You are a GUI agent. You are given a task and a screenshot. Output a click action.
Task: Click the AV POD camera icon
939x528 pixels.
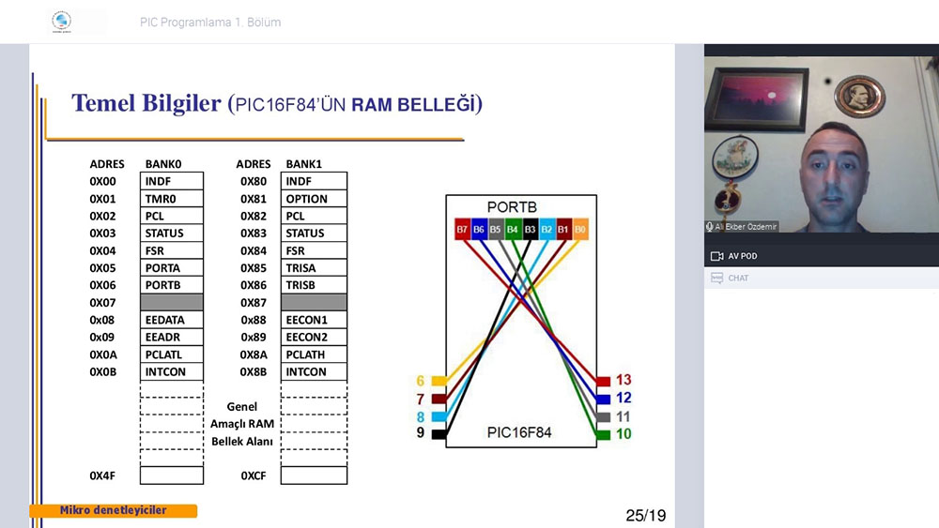click(716, 256)
